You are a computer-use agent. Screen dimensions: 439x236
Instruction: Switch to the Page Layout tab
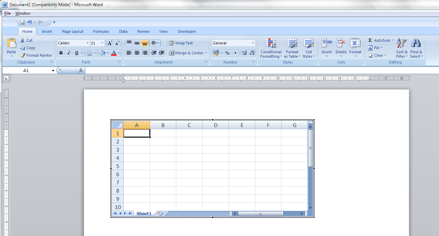point(72,31)
